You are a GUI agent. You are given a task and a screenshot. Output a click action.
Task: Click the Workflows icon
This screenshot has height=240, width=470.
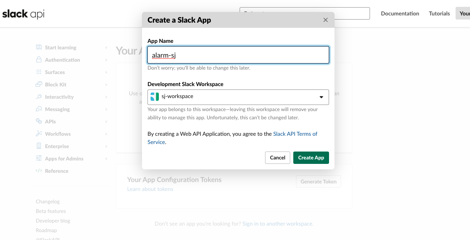coord(39,134)
